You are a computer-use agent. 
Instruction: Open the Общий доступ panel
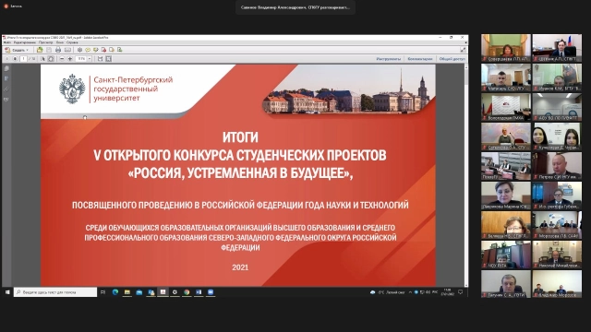(x=452, y=59)
